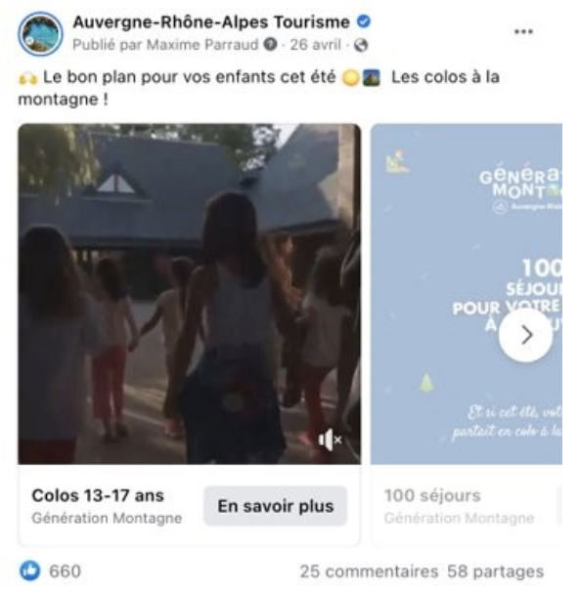Click the blue thumbs-up reaction icon

click(29, 570)
